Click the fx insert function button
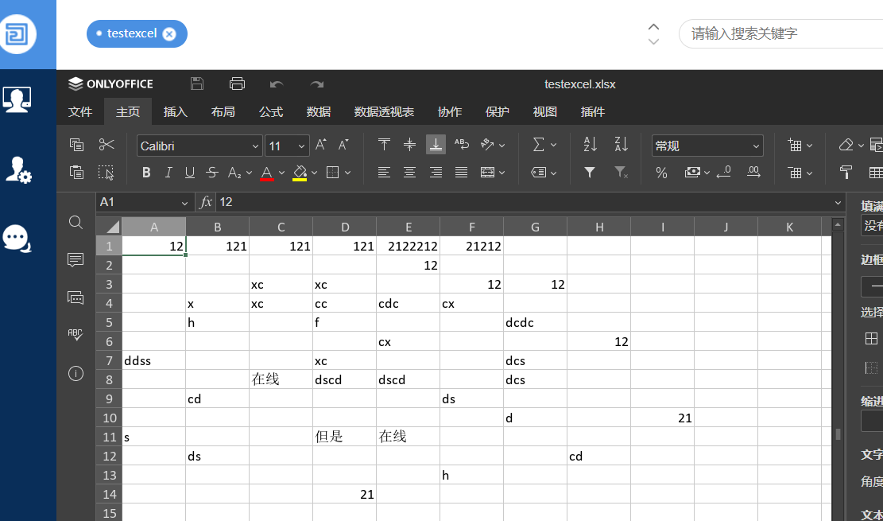This screenshot has height=521, width=883. click(207, 202)
